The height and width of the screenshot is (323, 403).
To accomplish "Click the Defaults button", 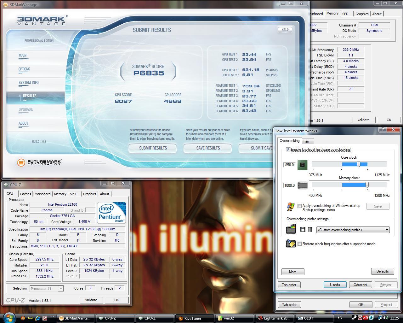I will click(383, 271).
